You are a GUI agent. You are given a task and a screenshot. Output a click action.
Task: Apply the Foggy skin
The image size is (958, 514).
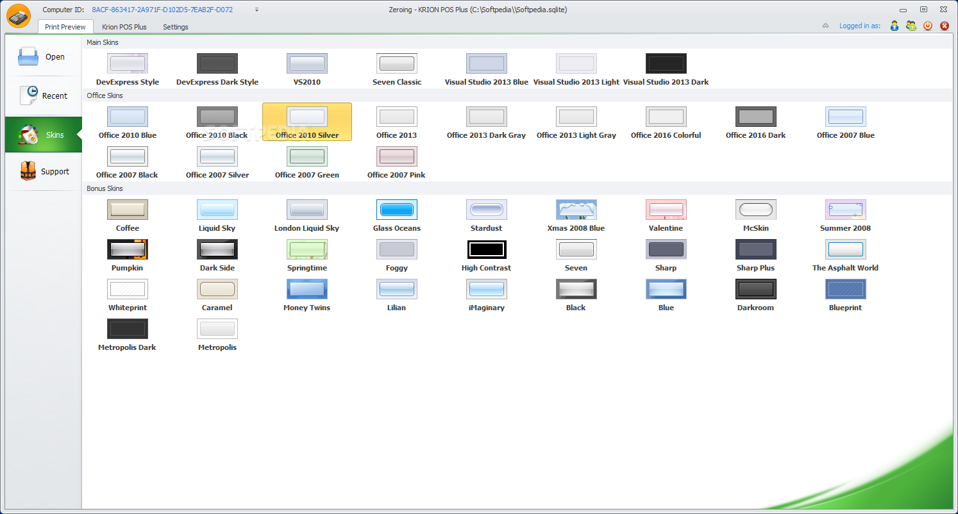coord(397,255)
